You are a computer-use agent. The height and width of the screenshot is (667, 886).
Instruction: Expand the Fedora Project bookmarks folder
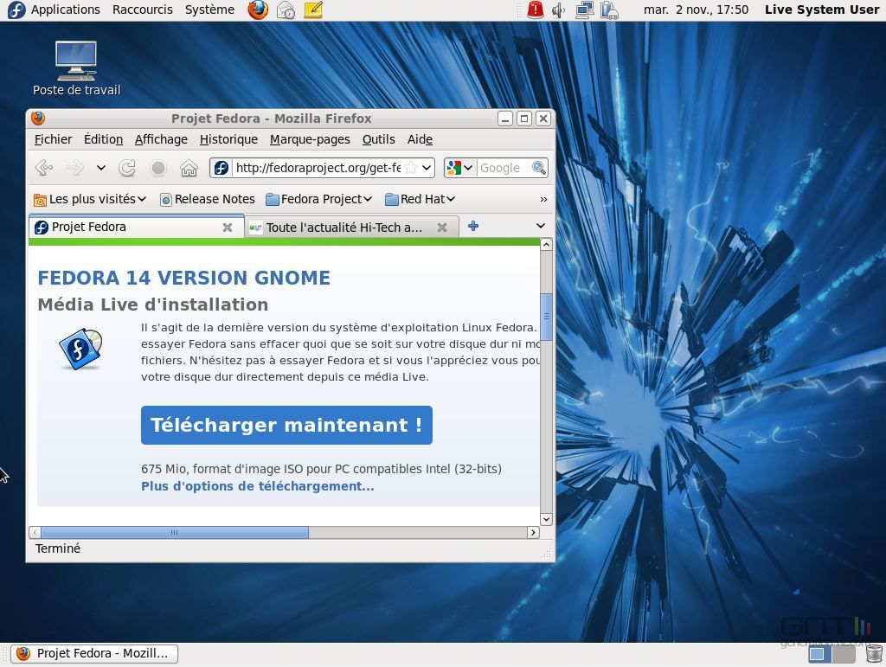(x=318, y=199)
